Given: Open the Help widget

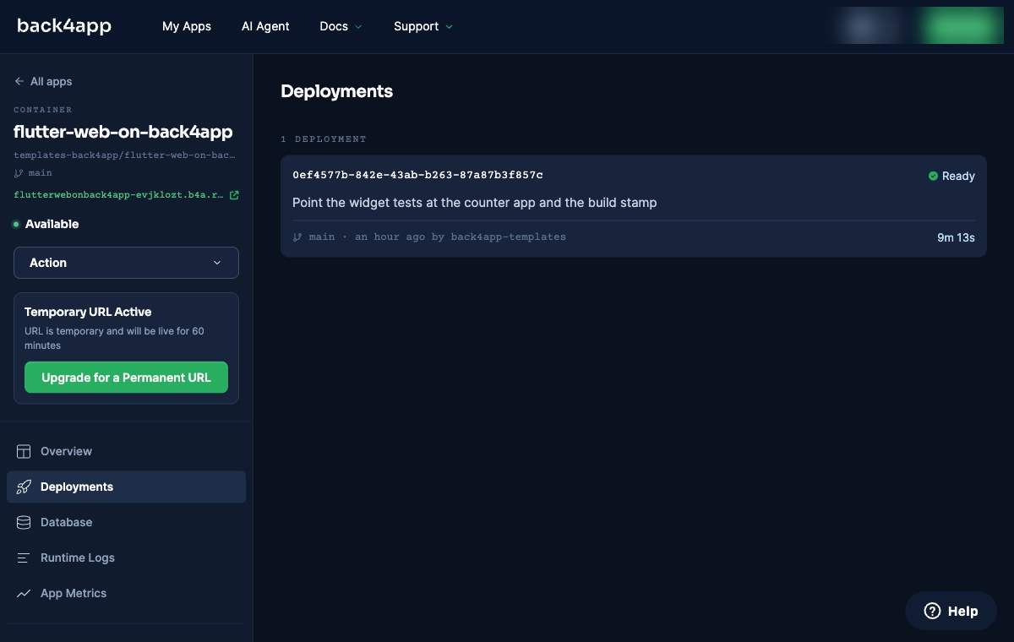Looking at the screenshot, I should [951, 611].
